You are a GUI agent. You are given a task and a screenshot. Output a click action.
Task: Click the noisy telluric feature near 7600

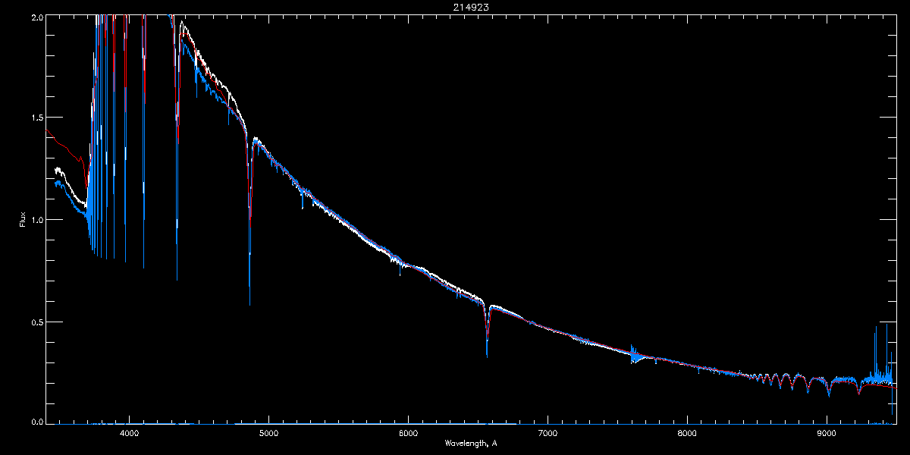635,354
